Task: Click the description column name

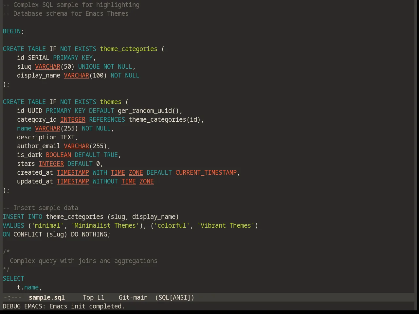Action: click(37, 137)
